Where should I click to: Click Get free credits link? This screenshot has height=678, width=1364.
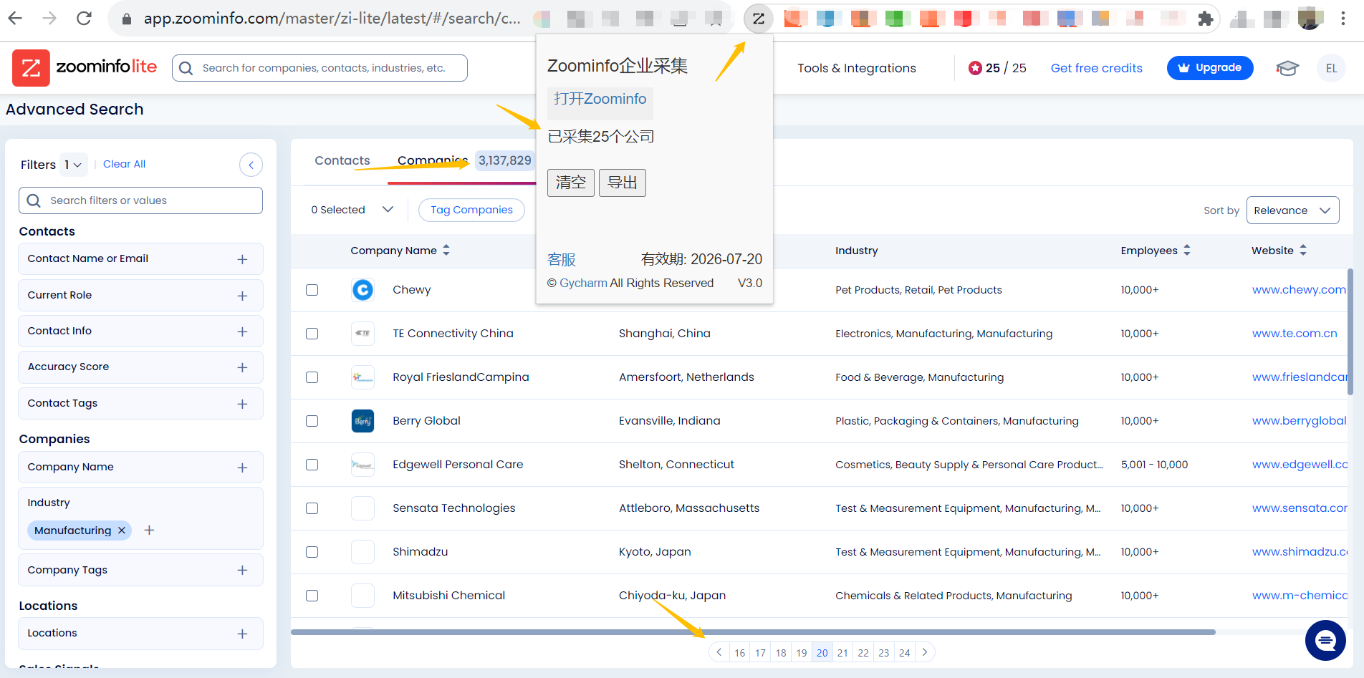[1097, 68]
